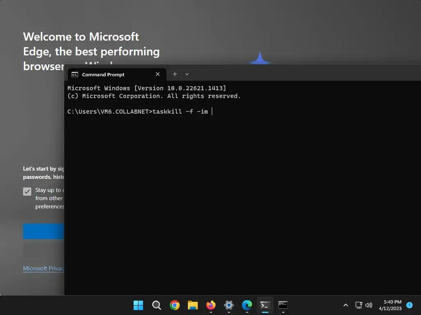Open Settings gear app in taskbar

point(229,305)
